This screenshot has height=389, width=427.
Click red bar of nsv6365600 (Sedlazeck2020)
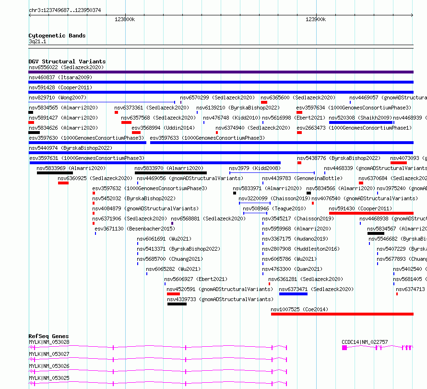pos(264,102)
